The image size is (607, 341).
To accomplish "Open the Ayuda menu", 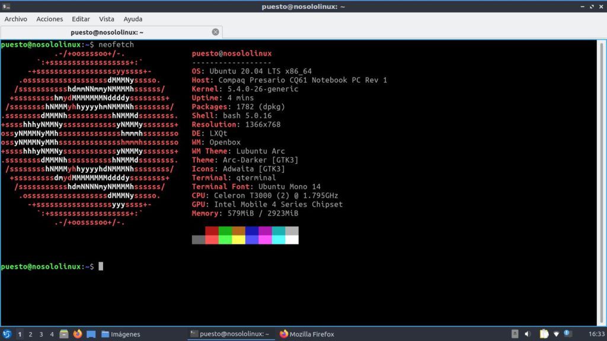I will [133, 19].
